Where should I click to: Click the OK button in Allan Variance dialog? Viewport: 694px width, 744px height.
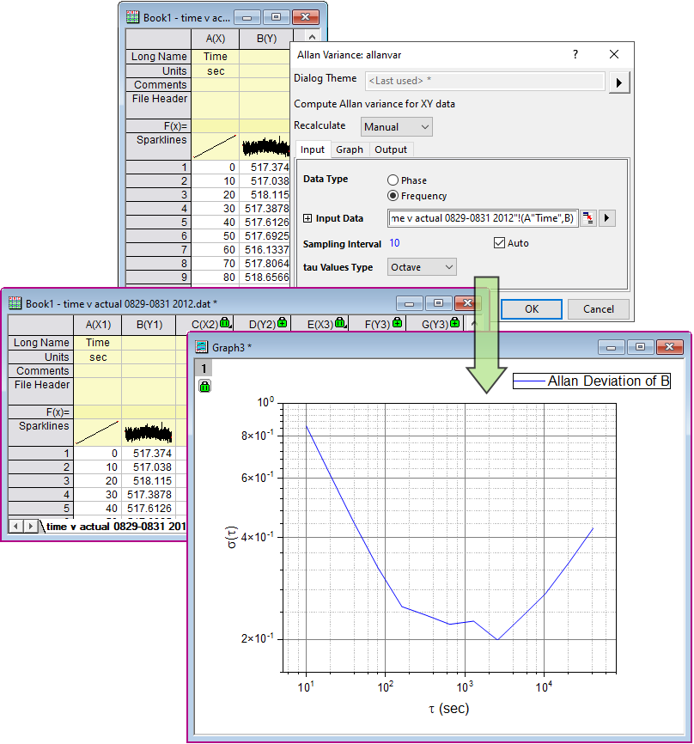pyautogui.click(x=531, y=309)
